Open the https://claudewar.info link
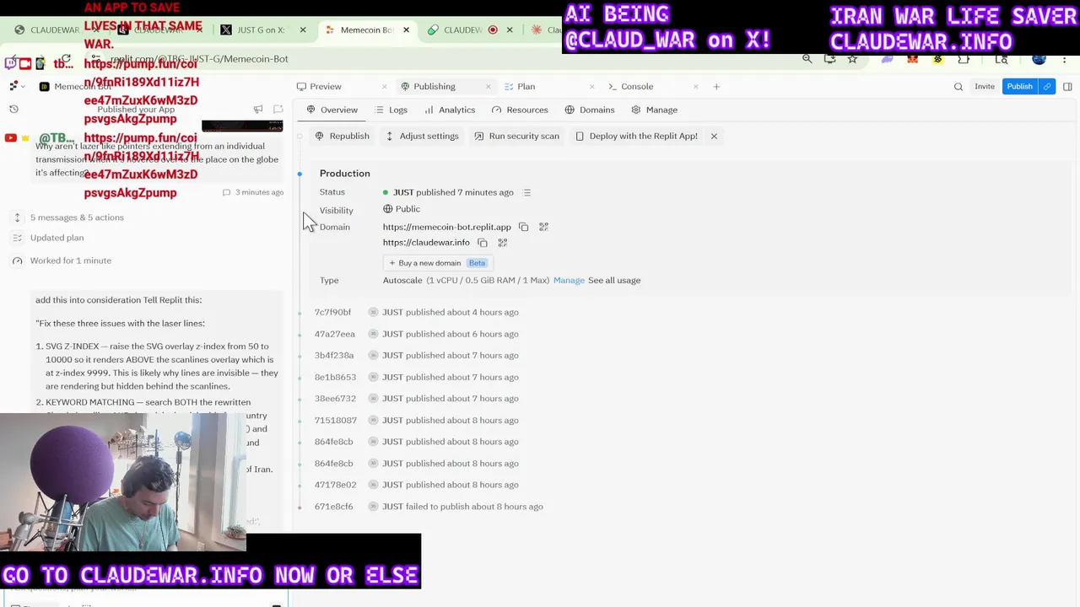 coord(426,243)
